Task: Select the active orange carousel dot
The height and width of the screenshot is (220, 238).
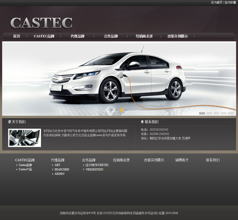Action: coord(121,110)
